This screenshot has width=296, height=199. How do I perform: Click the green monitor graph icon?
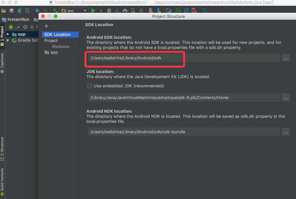pyautogui.click(x=178, y=11)
